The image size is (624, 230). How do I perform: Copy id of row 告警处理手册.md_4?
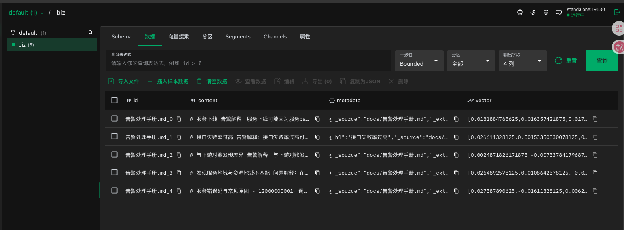click(179, 191)
